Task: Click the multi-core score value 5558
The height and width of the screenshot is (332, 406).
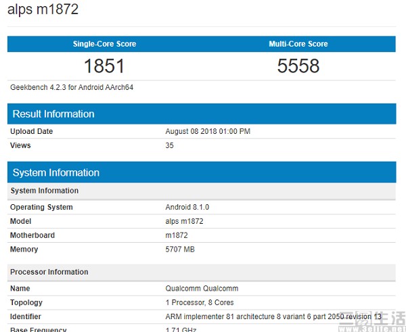Action: [x=298, y=66]
